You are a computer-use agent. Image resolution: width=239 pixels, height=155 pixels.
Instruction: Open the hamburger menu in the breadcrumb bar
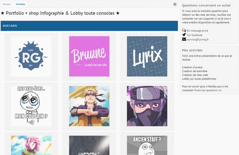click(175, 4)
